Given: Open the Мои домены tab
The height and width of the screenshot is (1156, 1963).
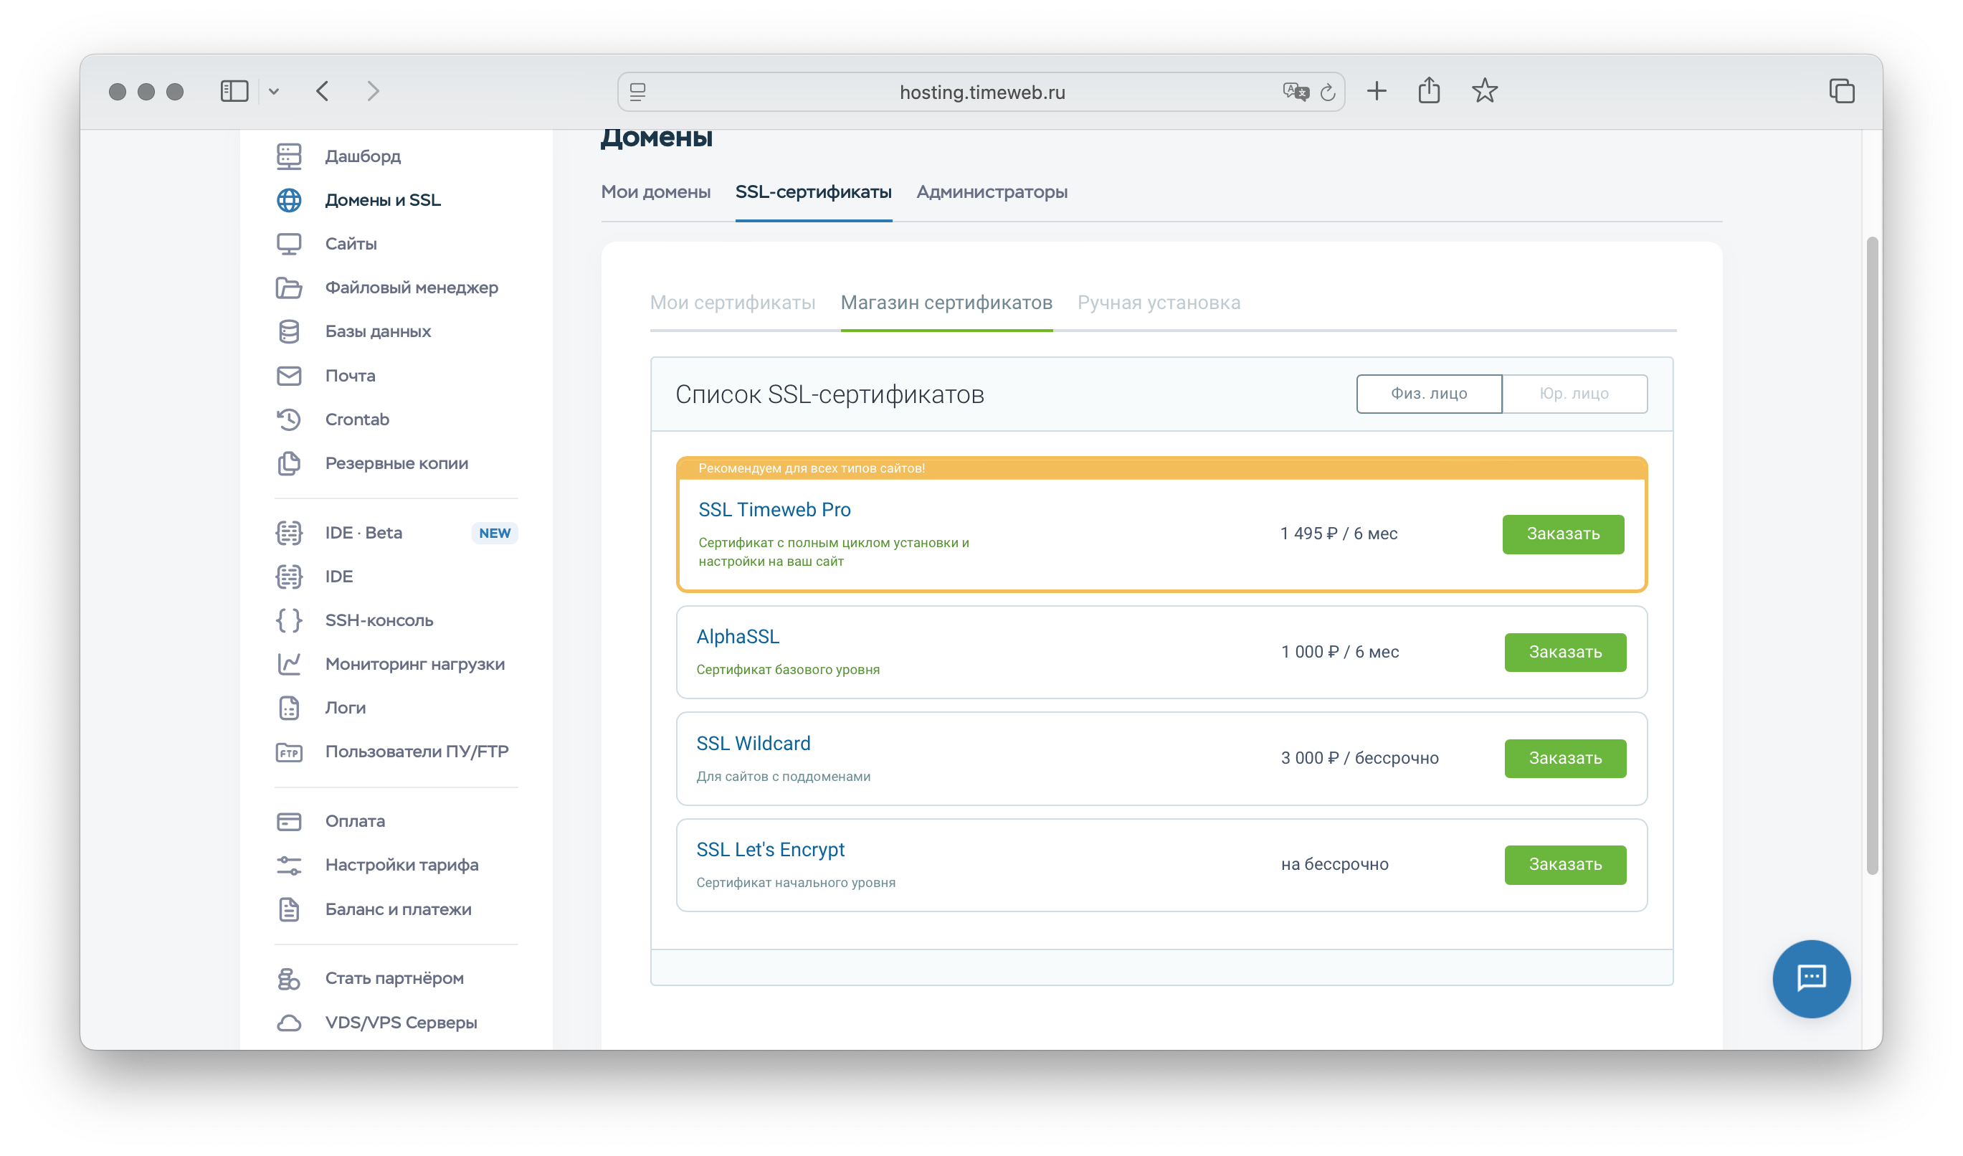Looking at the screenshot, I should point(656,191).
